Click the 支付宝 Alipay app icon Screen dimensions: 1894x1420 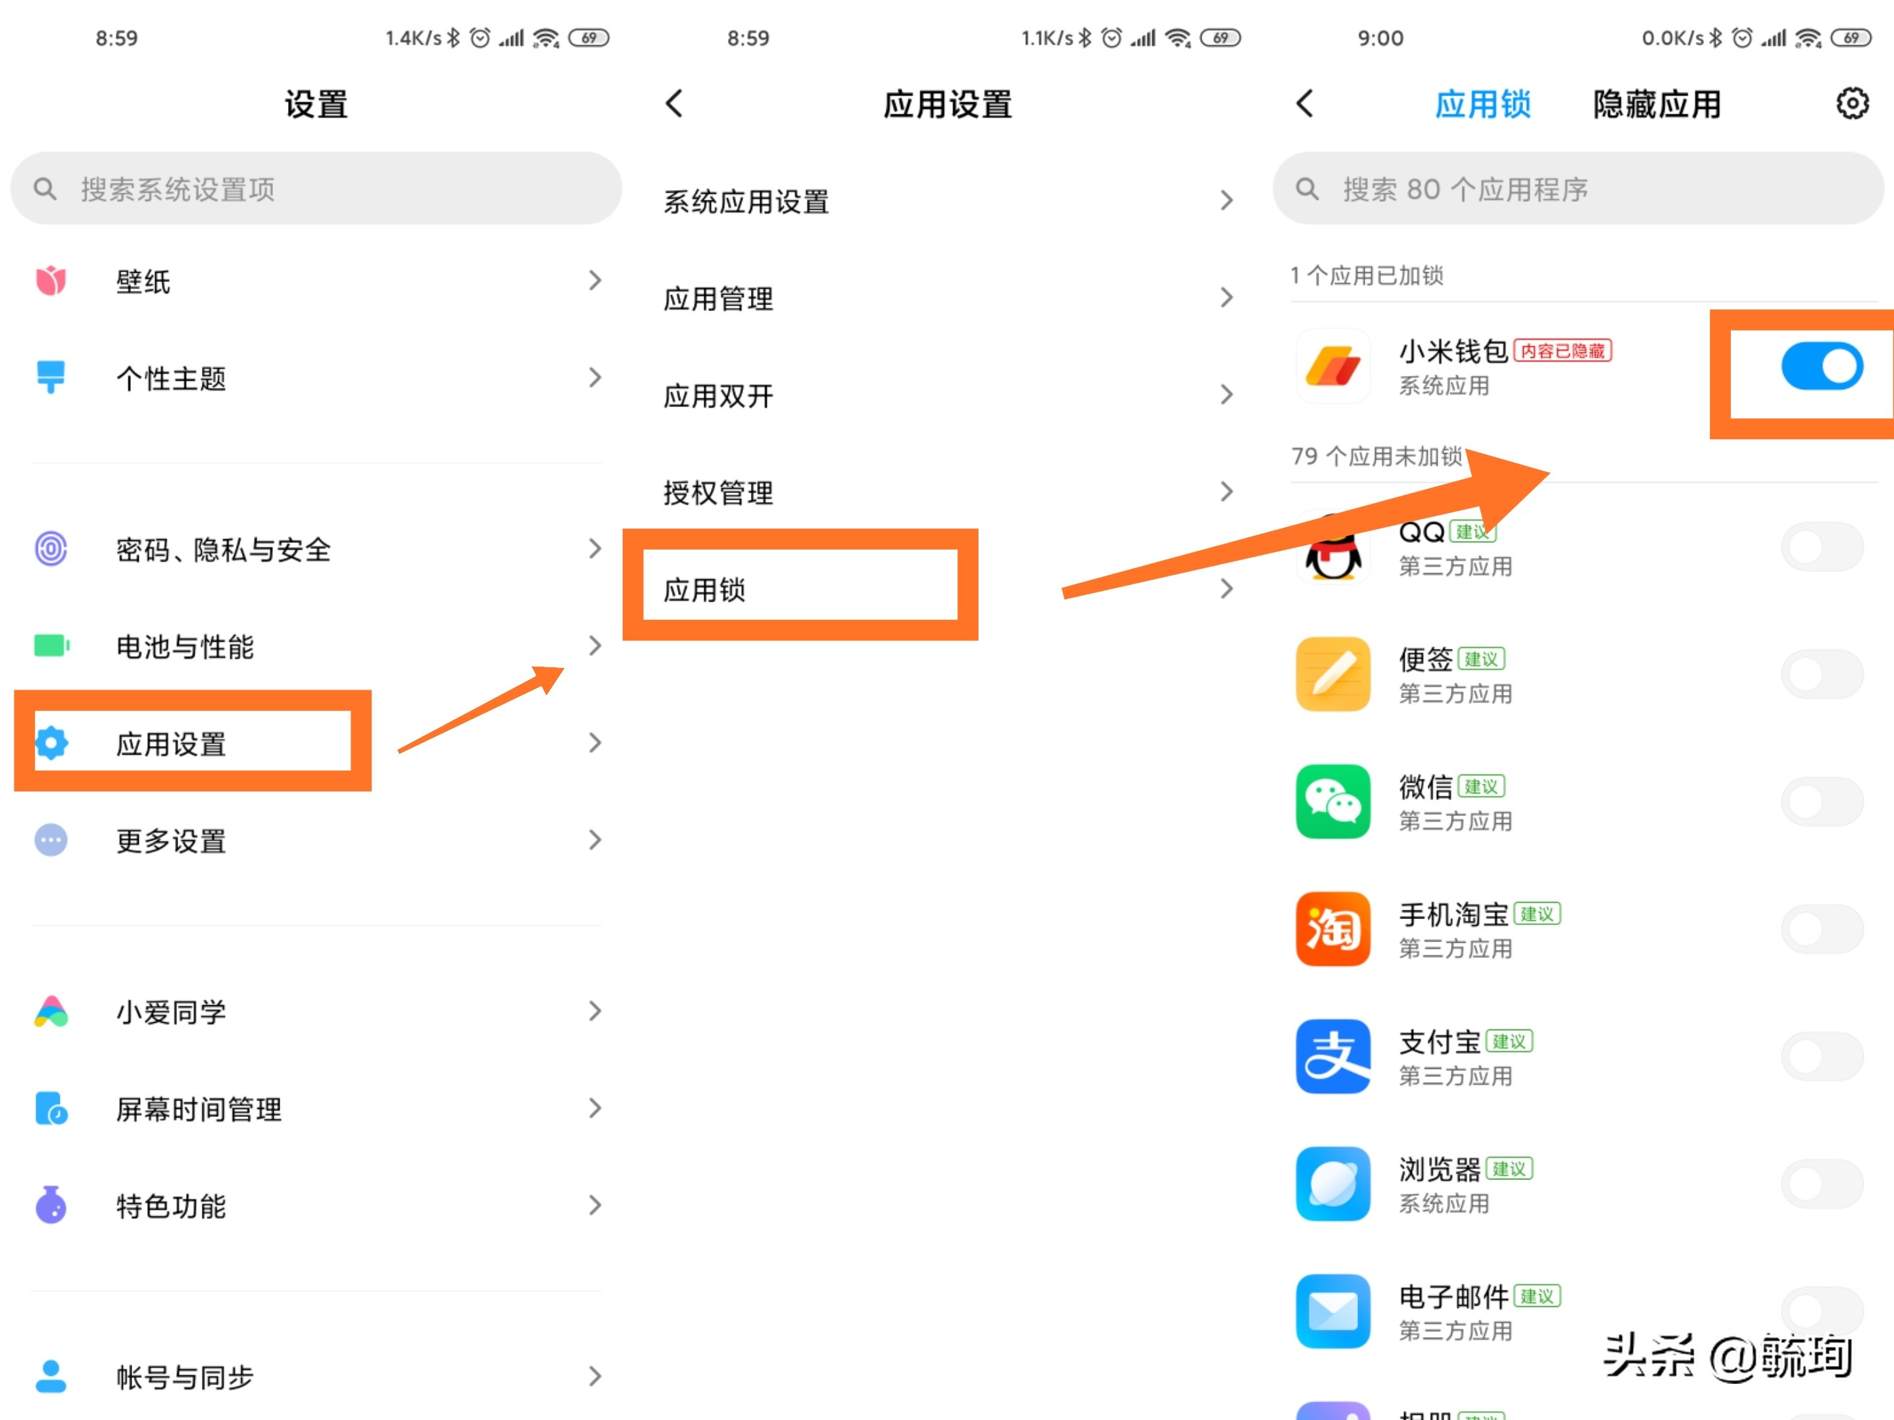click(x=1332, y=1057)
